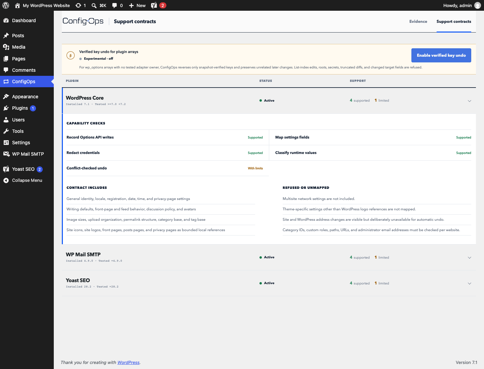Click Installed 28.2 version text
The image size is (484, 369).
coord(92,287)
